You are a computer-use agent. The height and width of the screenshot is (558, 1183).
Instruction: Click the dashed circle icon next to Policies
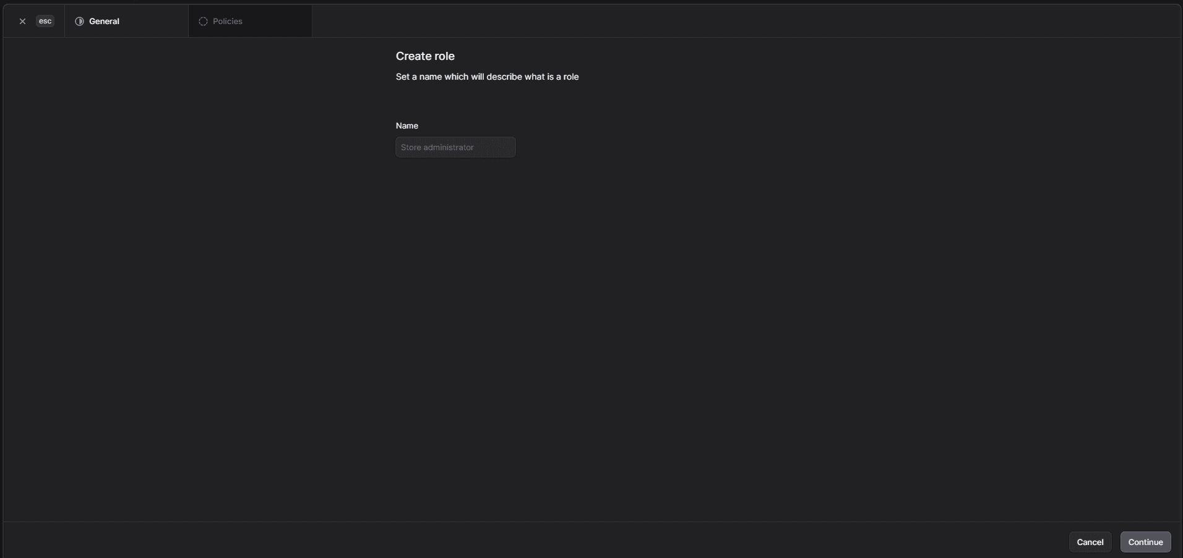coord(203,20)
